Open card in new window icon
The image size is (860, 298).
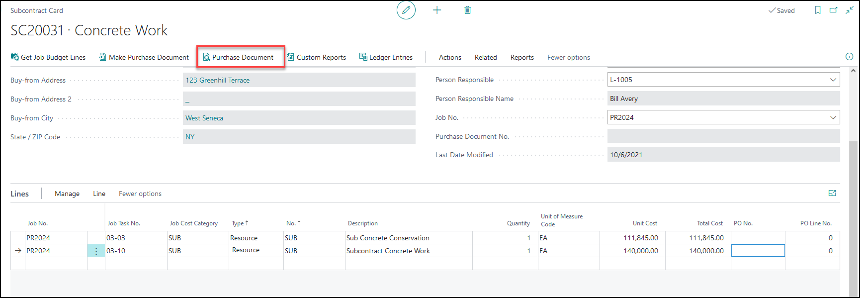[x=833, y=10]
